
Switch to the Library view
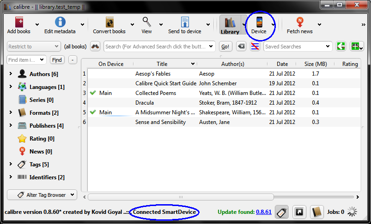click(230, 25)
